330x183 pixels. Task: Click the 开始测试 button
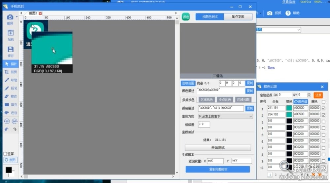218,147
